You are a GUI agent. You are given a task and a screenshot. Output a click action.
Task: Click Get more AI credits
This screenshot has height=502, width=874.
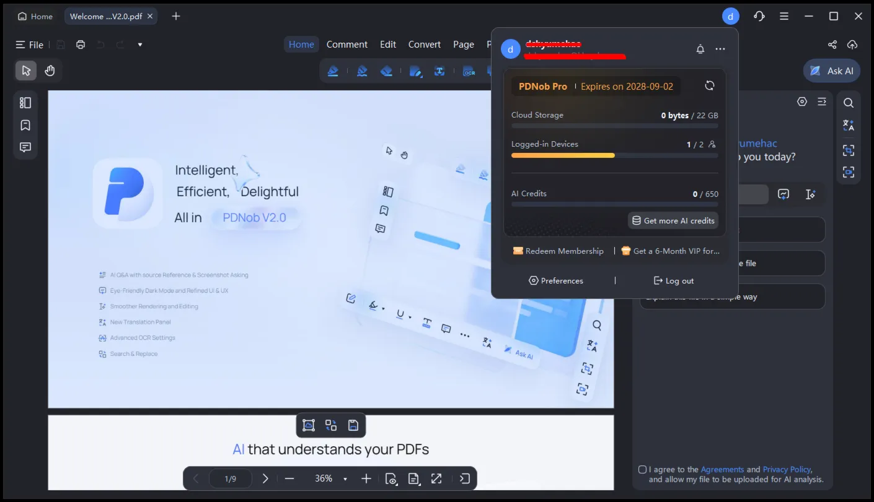[x=673, y=220]
